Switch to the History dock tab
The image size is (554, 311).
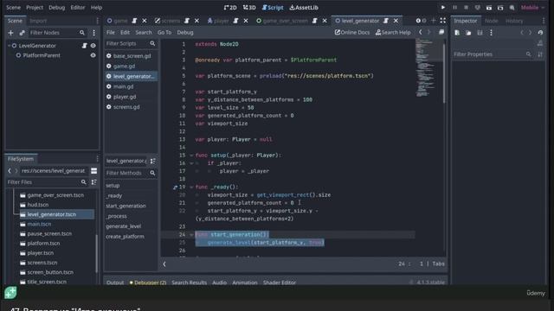(514, 21)
